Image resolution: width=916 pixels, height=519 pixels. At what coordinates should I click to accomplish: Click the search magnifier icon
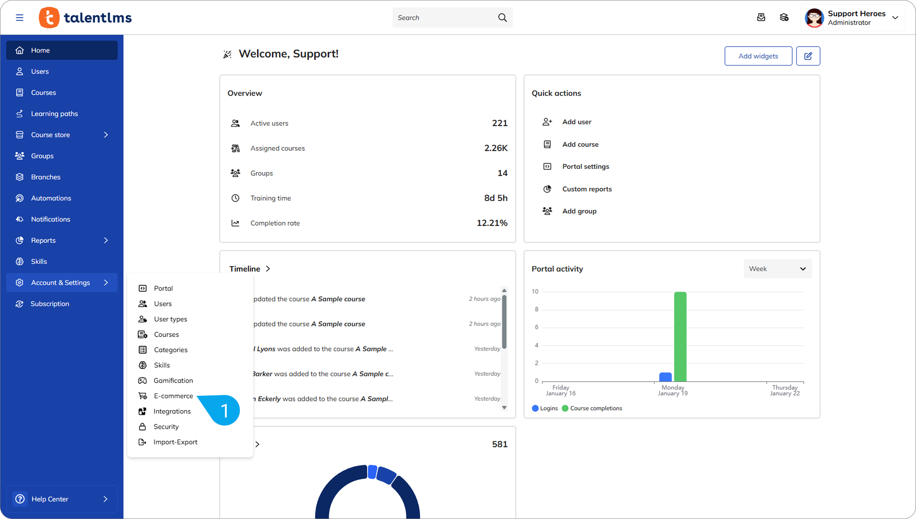(502, 17)
